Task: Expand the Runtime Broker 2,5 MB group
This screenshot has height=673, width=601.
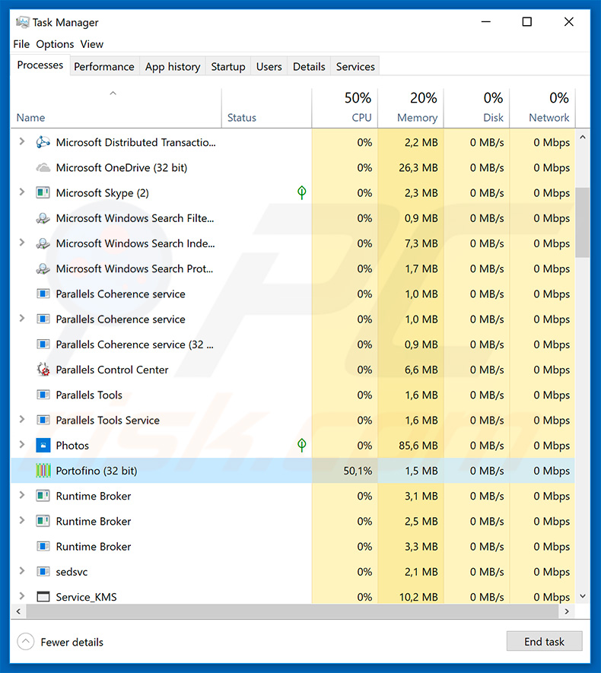Action: point(22,521)
